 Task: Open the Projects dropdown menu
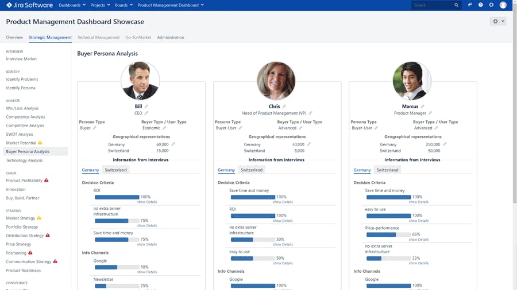pyautogui.click(x=101, y=5)
